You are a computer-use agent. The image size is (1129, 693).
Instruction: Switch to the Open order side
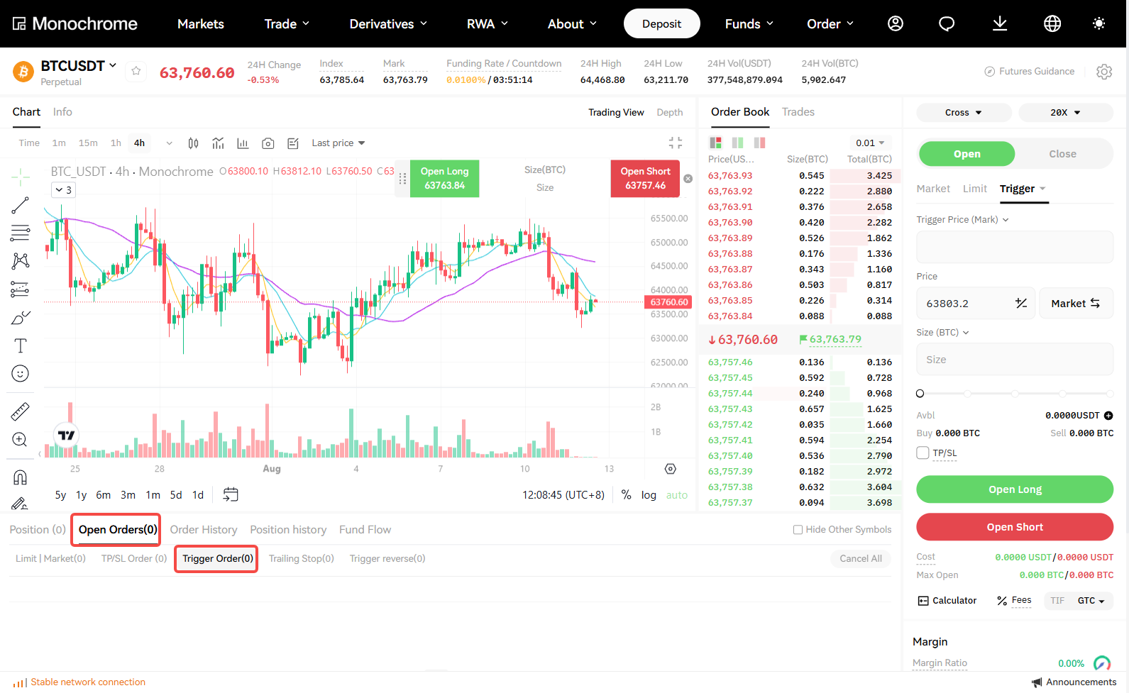[x=966, y=154]
